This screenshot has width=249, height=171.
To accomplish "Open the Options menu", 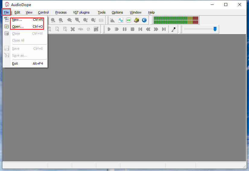I will click(117, 12).
